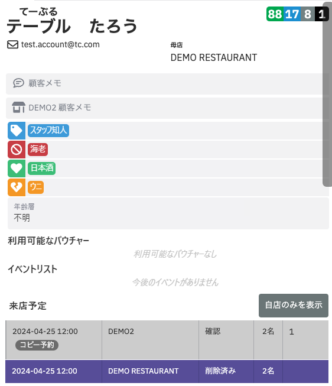Click the vertical scrollbar thumb

click(327, 95)
